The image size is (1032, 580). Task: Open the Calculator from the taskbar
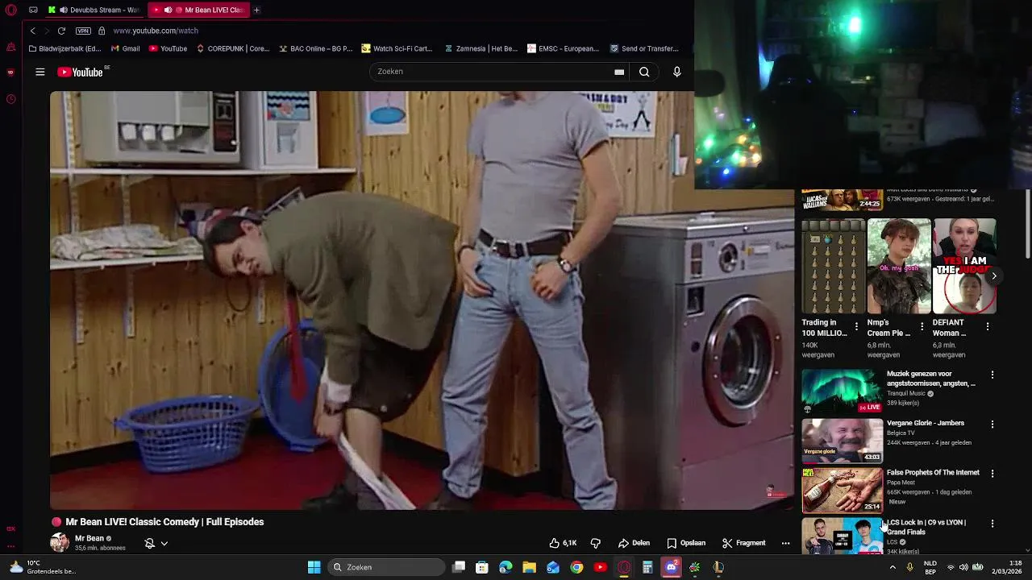click(x=647, y=567)
